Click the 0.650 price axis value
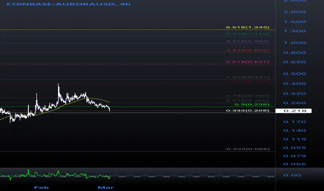Screen dimensions: 324x191 [x=295, y=62]
